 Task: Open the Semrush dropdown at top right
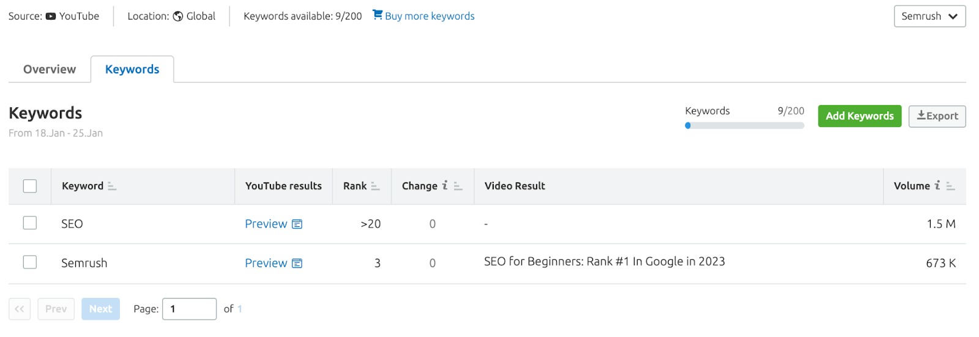point(929,17)
